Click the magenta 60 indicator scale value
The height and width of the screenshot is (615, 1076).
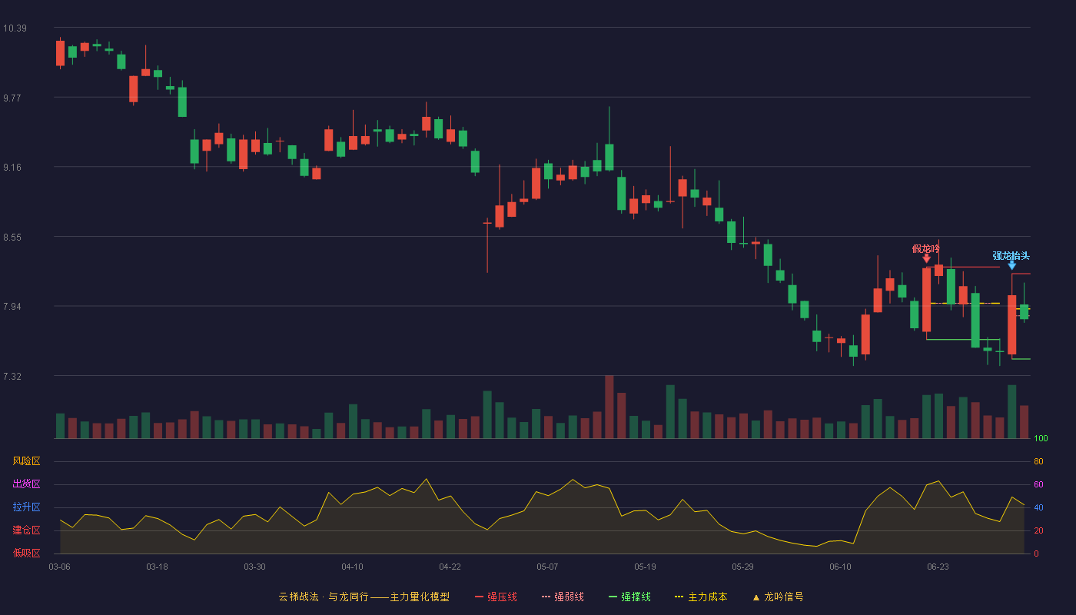coord(1038,484)
